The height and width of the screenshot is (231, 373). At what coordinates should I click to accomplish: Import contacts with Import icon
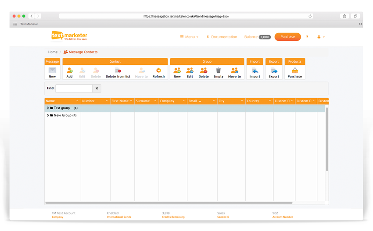[255, 71]
